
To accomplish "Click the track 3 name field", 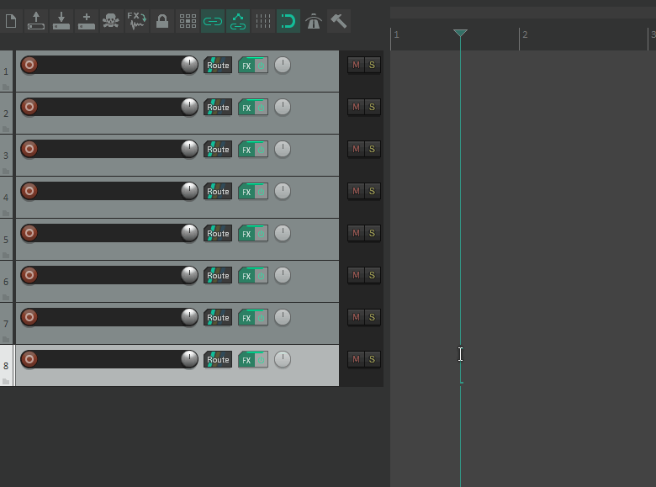I will point(109,149).
